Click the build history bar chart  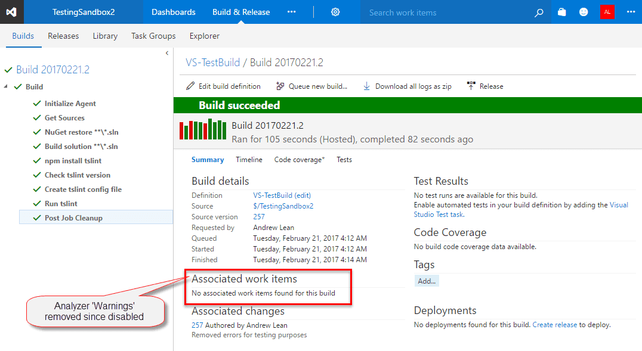(x=203, y=129)
